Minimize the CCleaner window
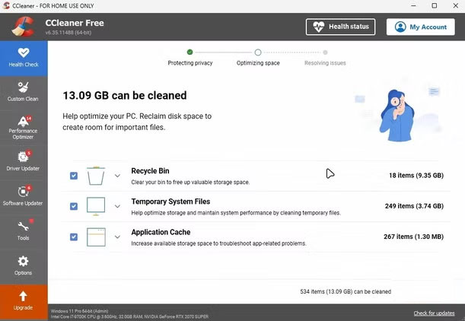The image size is (465, 321). (413, 5)
